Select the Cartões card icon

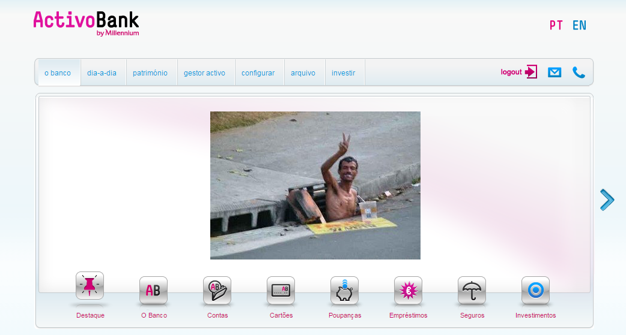click(281, 291)
